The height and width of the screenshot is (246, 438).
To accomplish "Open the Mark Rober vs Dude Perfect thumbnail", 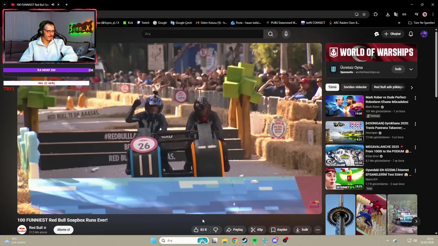I will coord(344,106).
